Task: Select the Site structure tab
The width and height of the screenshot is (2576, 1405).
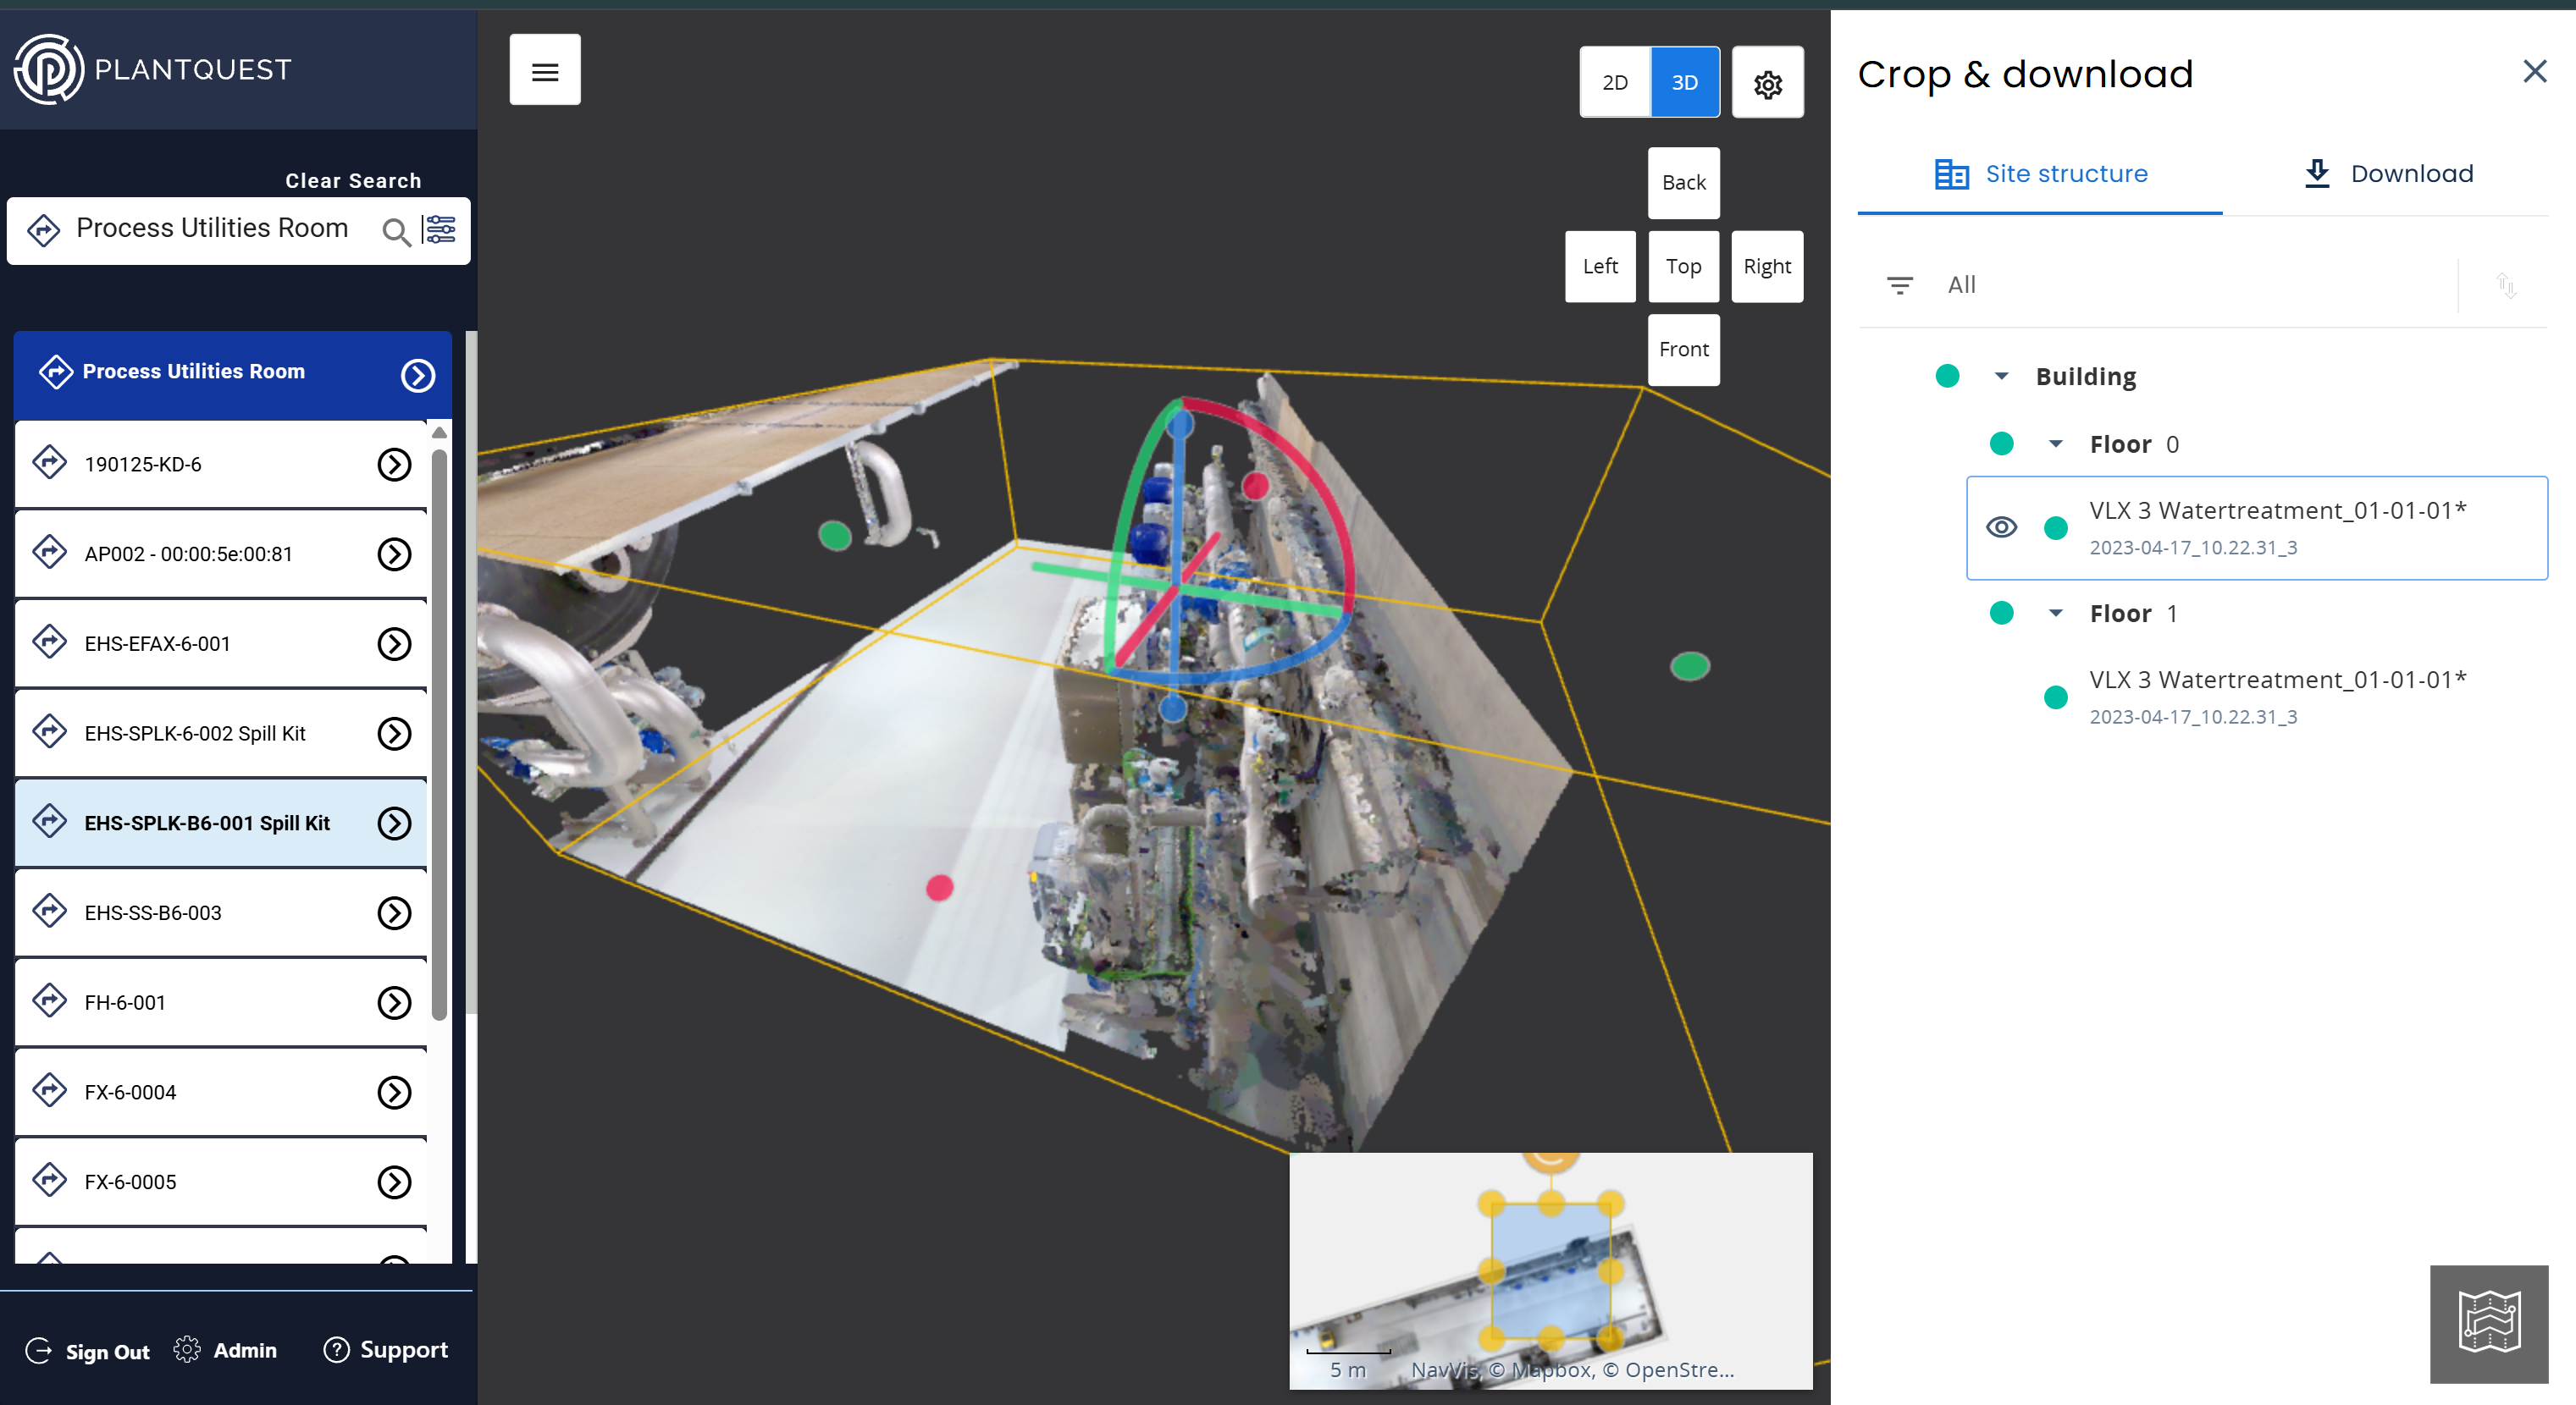Action: coord(2040,173)
